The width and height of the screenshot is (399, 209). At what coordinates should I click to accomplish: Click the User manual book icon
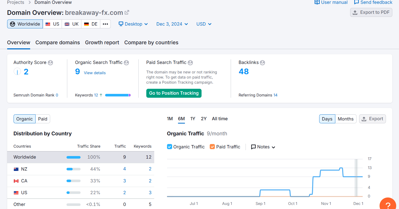[317, 2]
